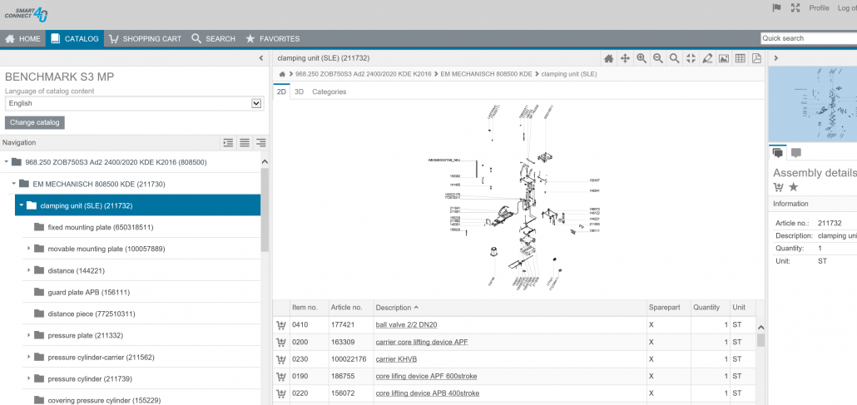Activate the pencil annotation tool
The image size is (857, 405).
click(707, 58)
